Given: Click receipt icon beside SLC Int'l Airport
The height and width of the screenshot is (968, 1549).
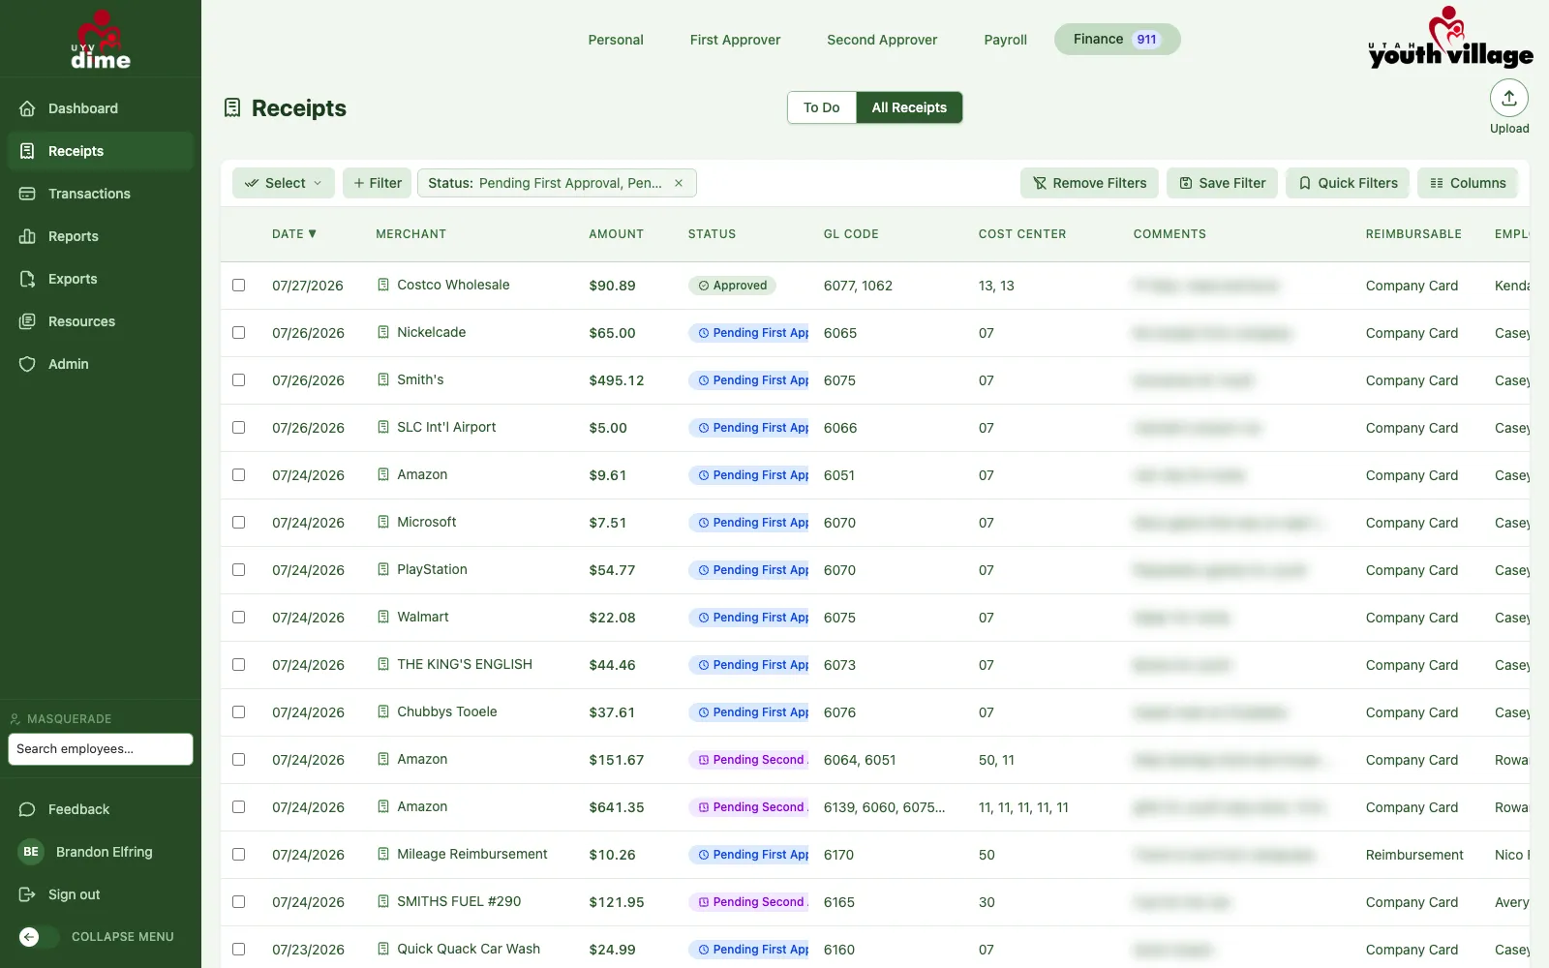Looking at the screenshot, I should pyautogui.click(x=383, y=427).
